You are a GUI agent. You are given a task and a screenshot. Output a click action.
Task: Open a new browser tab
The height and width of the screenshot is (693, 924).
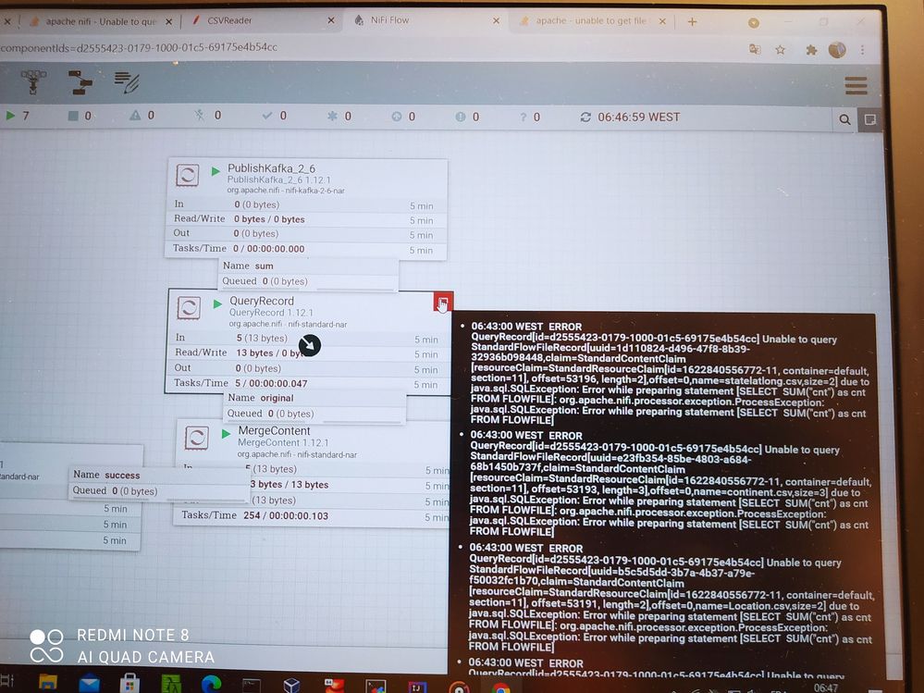tap(692, 22)
